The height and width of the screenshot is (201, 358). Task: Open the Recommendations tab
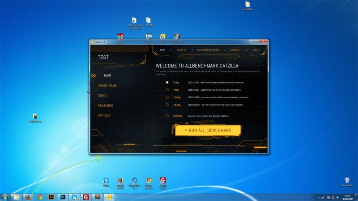tap(208, 50)
